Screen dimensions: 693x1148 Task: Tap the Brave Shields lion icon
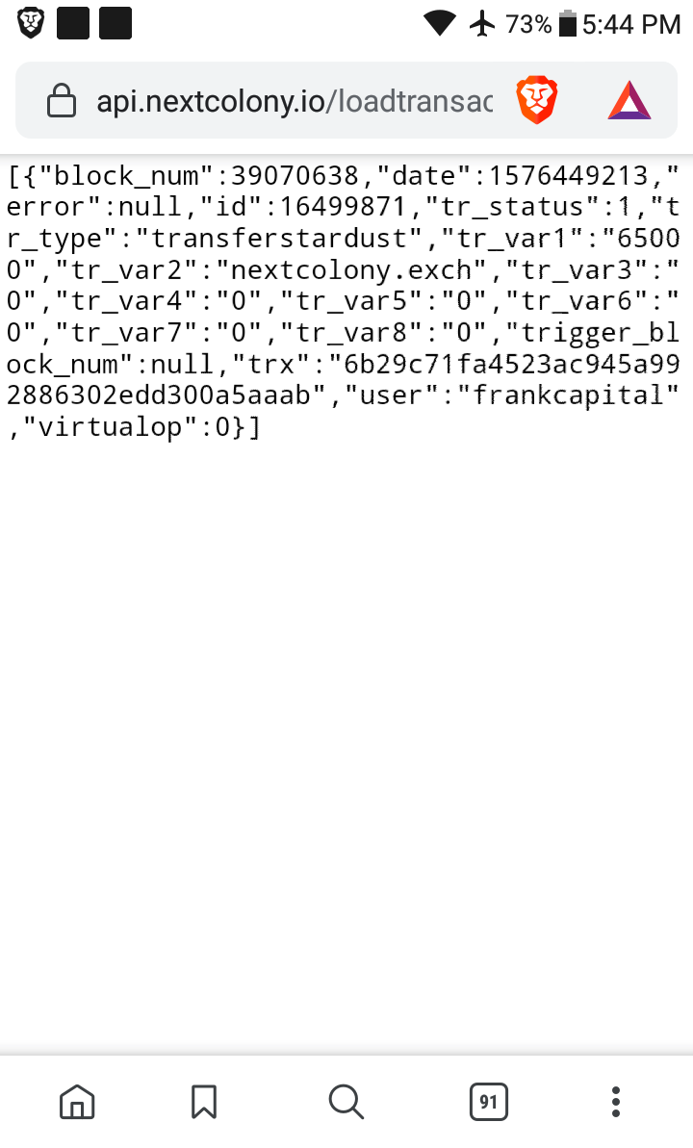click(537, 100)
